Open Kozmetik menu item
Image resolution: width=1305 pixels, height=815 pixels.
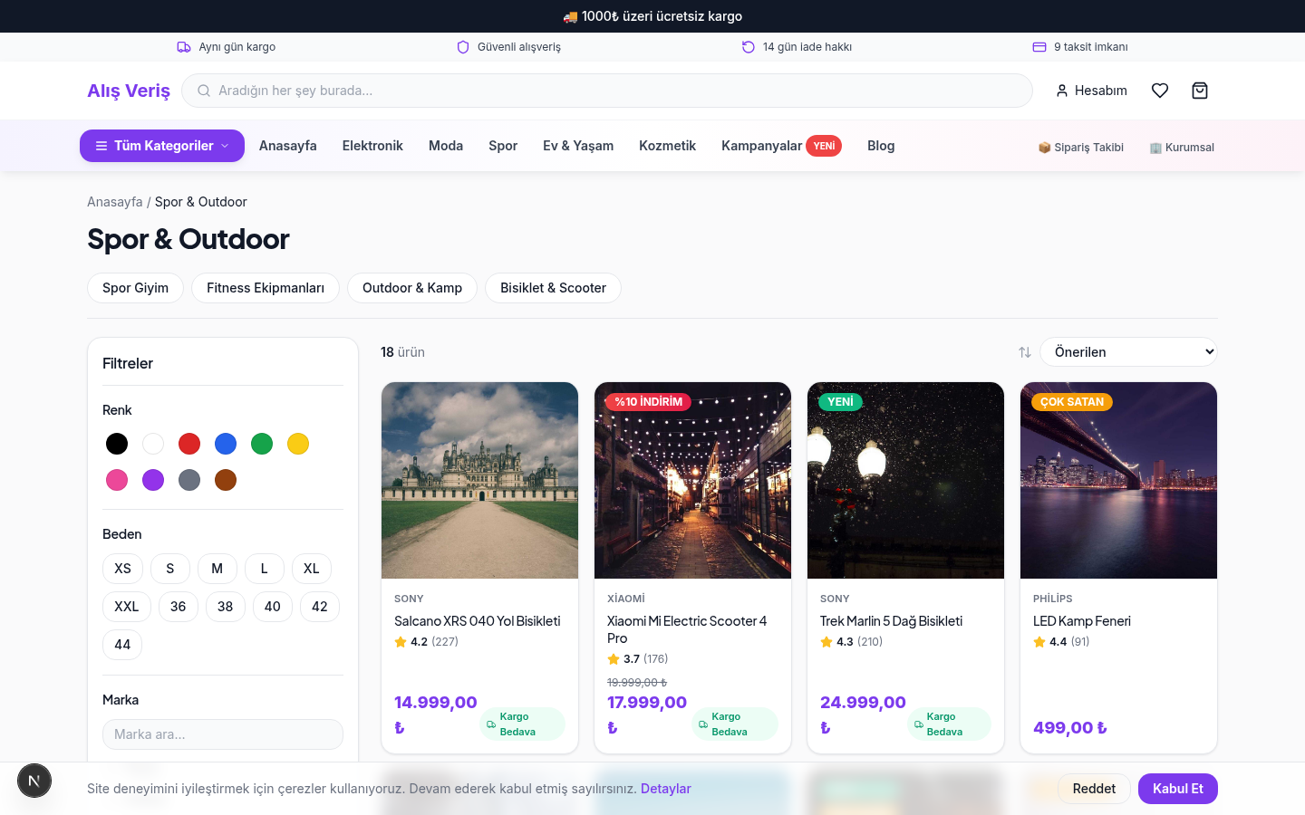[668, 146]
